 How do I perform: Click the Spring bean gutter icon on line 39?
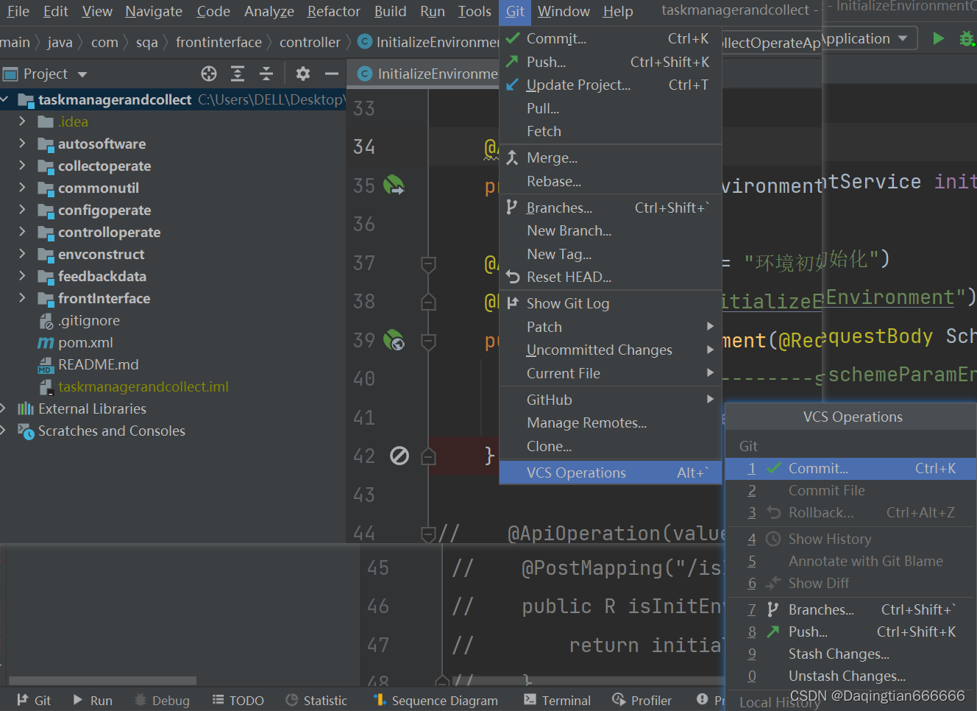[393, 341]
